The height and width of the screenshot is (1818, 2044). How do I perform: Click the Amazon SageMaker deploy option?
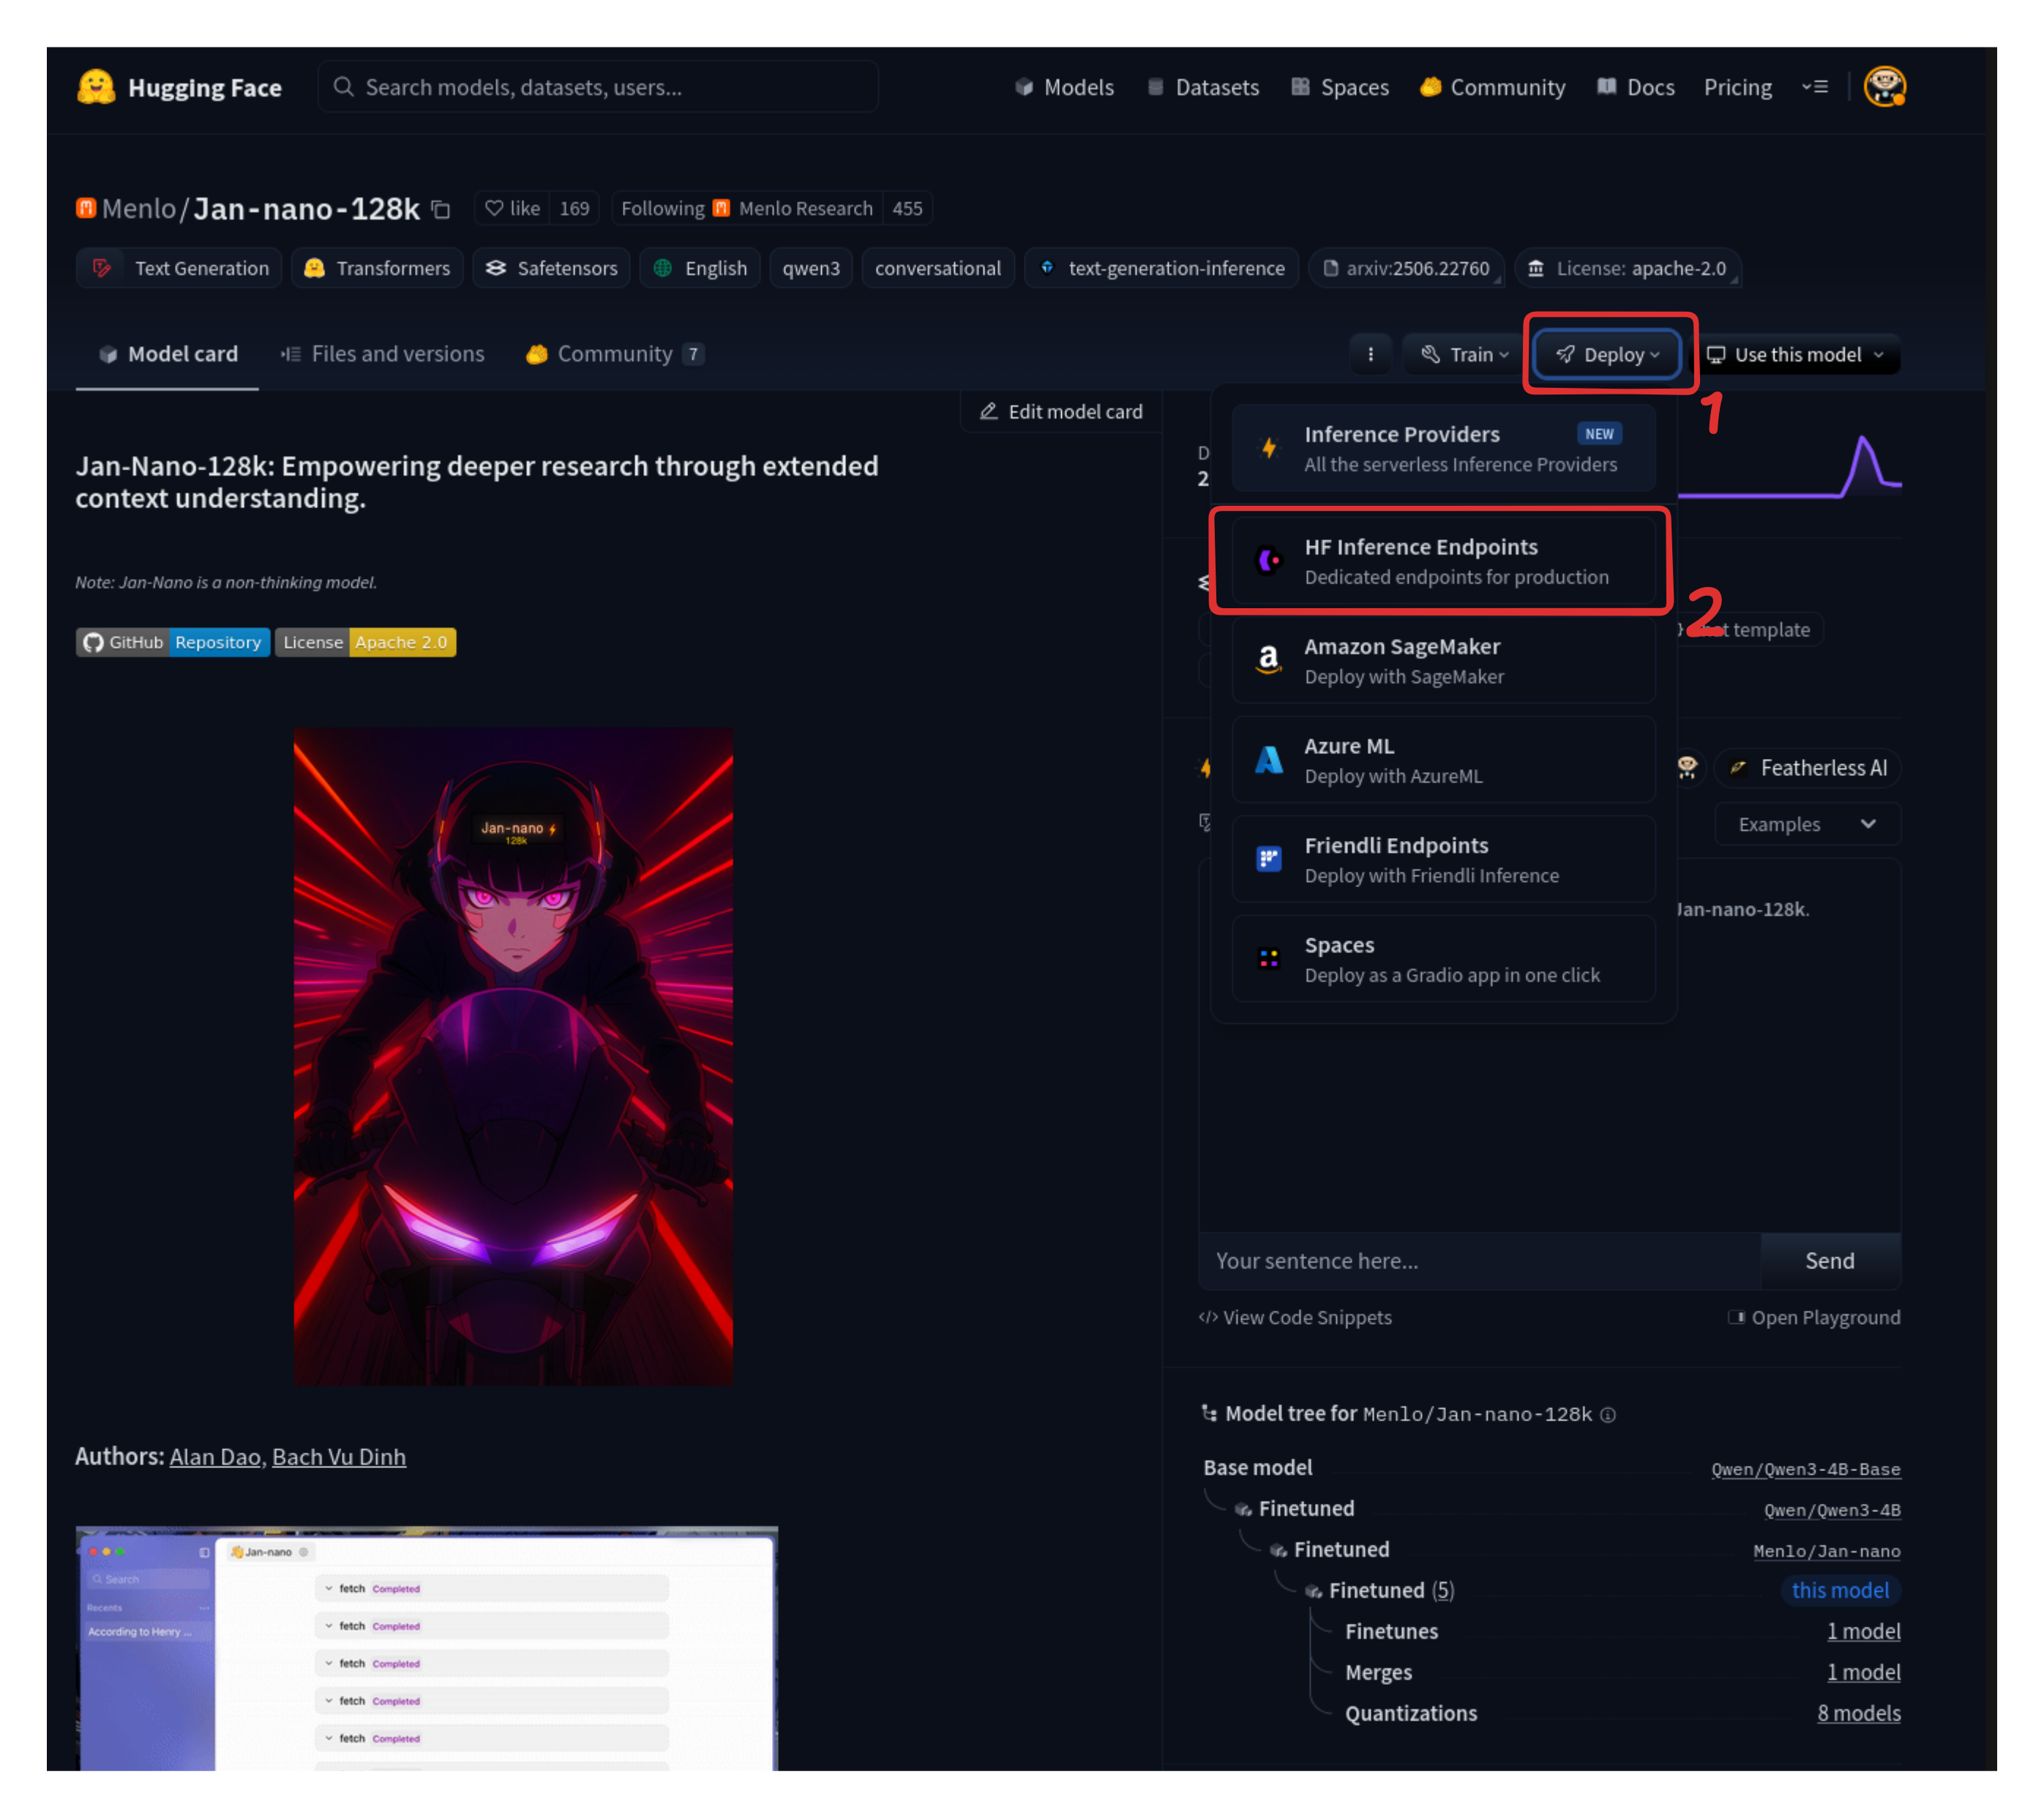point(1442,660)
